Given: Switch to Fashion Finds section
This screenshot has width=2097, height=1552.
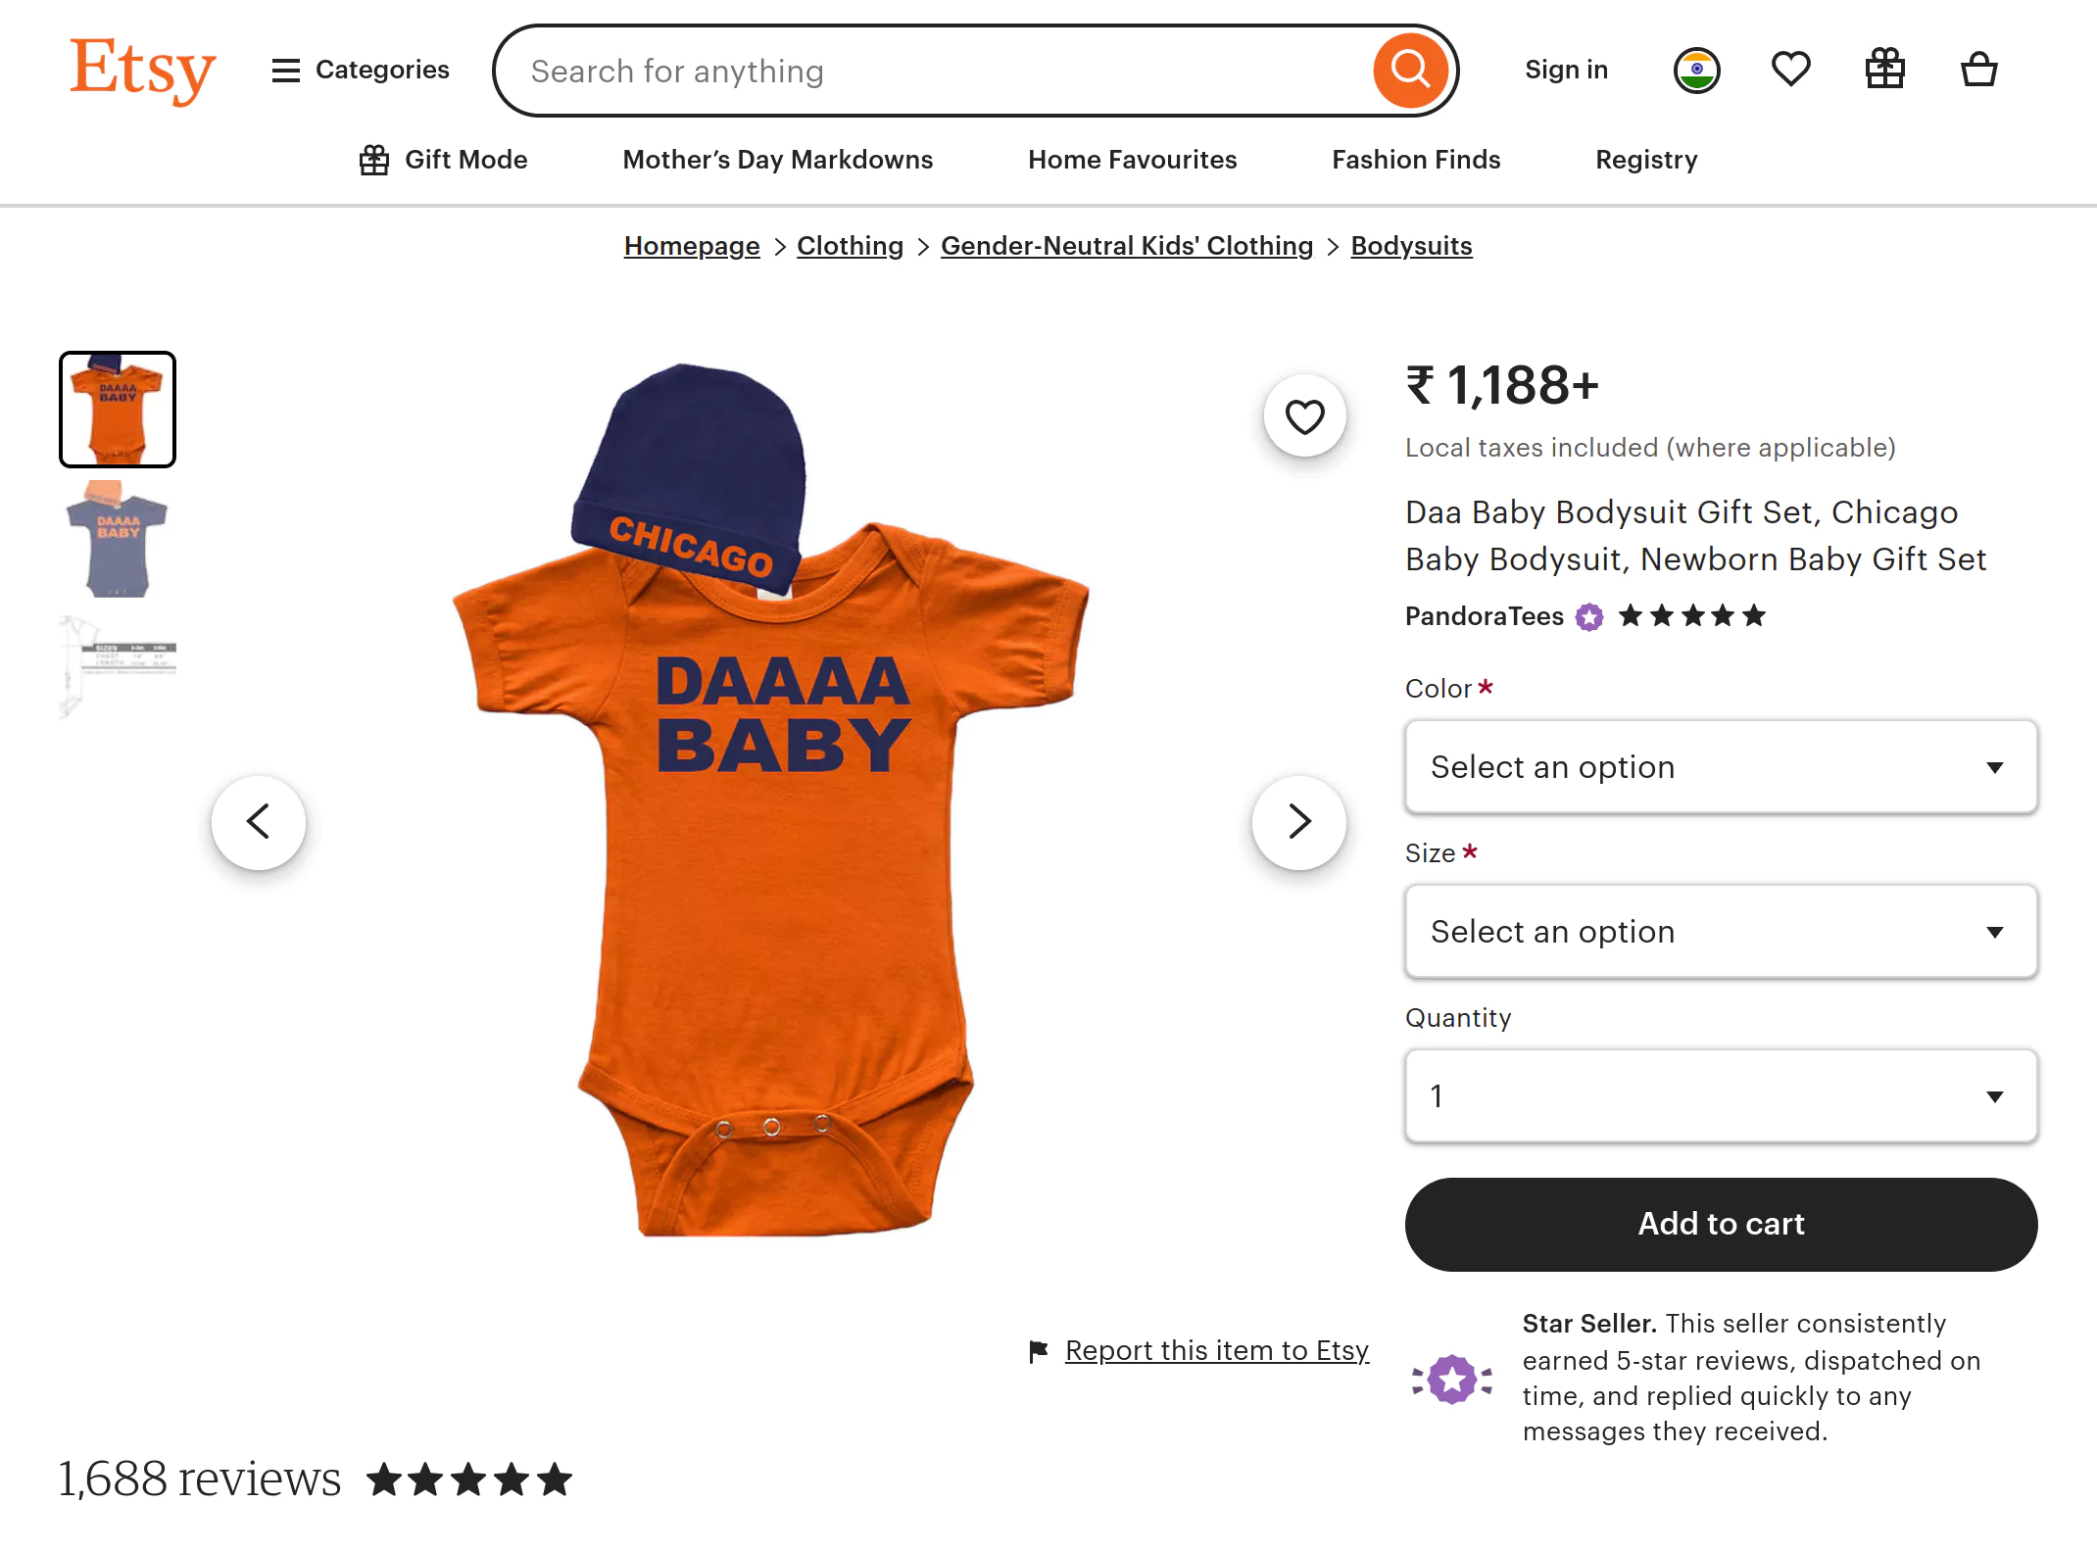Looking at the screenshot, I should coord(1415,159).
